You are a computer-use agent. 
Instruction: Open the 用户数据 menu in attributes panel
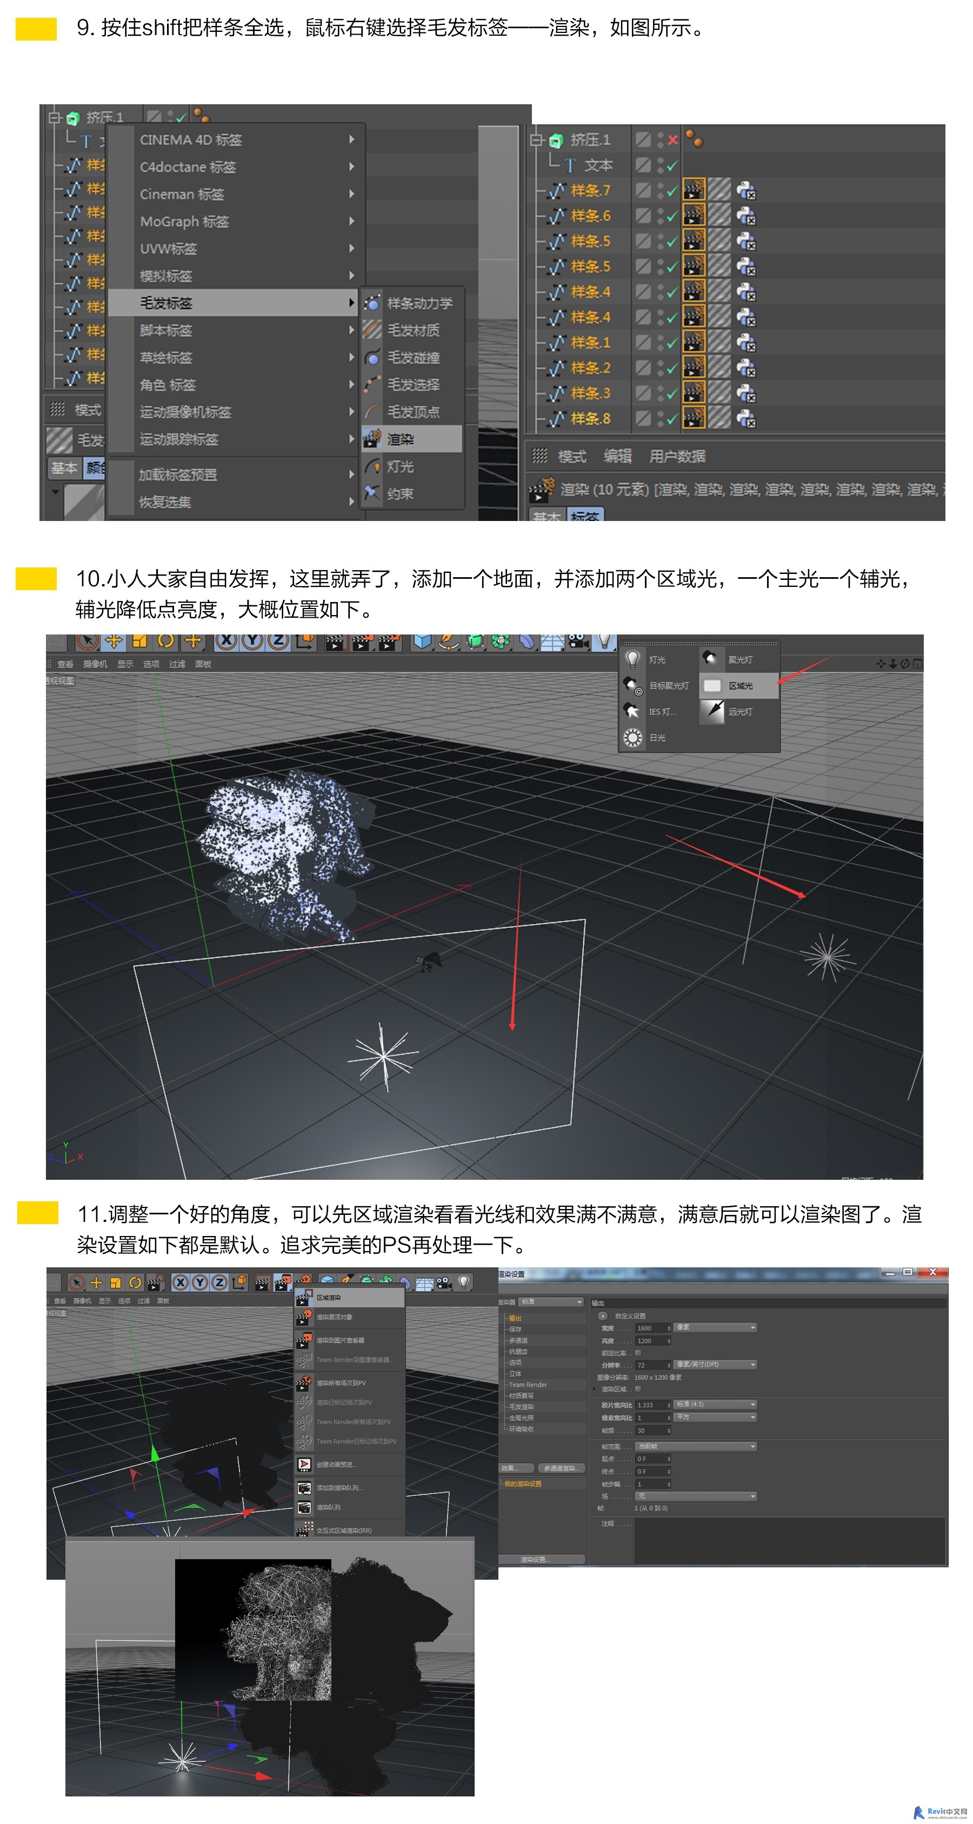click(677, 456)
